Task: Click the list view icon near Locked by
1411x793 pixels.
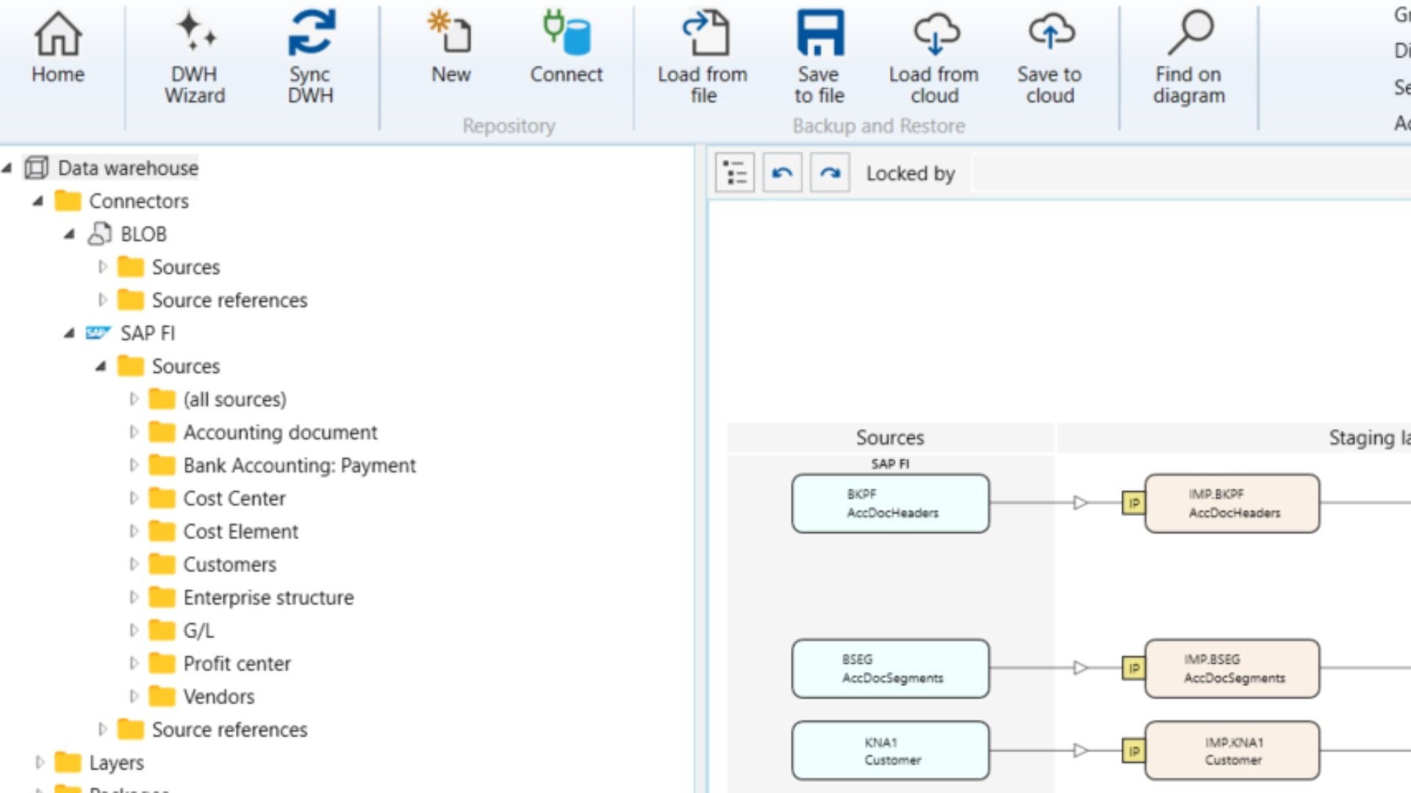Action: tap(734, 172)
